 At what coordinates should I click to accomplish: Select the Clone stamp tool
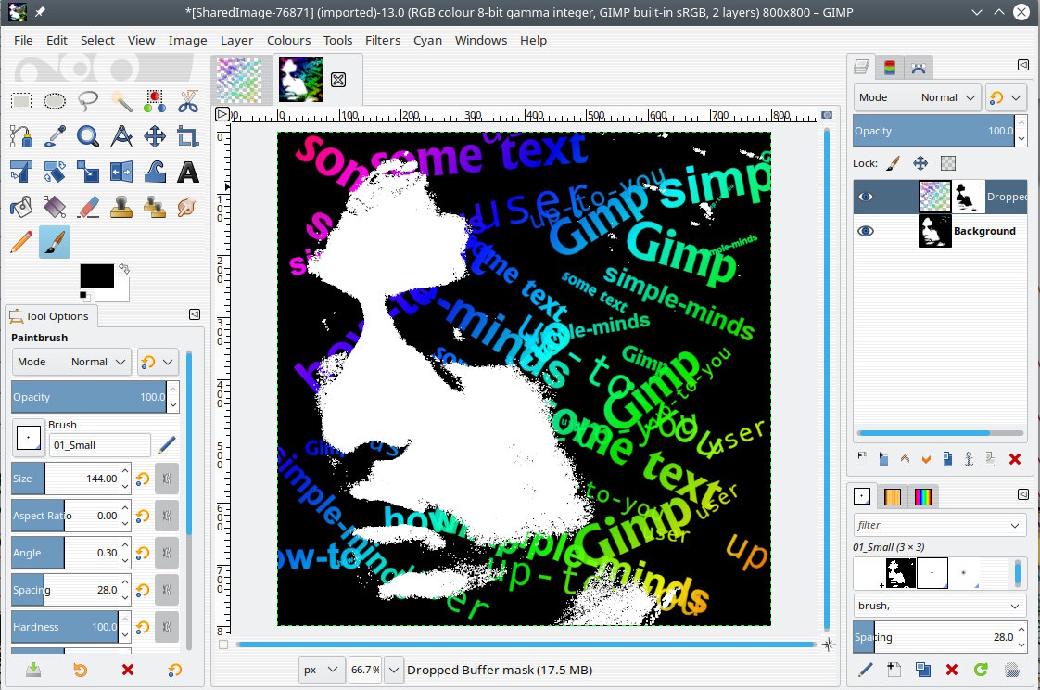point(121,207)
